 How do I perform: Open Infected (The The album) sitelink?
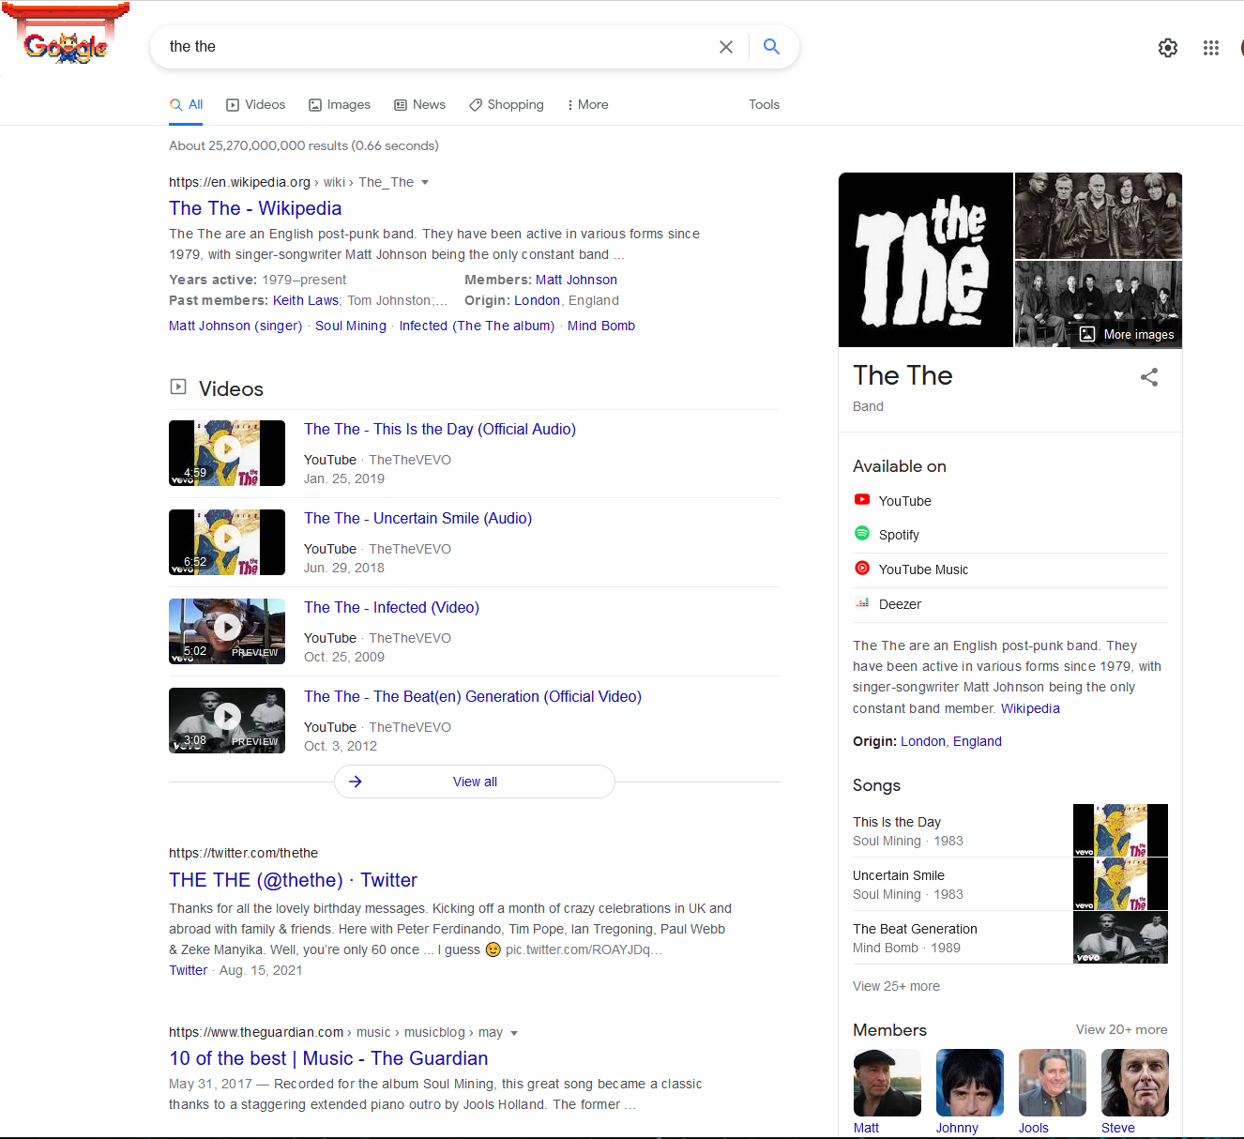[x=477, y=326]
